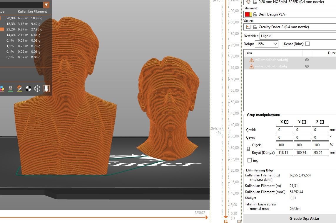
Task: Click the Boyut Z size field showing 95,94
Action: coord(320,152)
